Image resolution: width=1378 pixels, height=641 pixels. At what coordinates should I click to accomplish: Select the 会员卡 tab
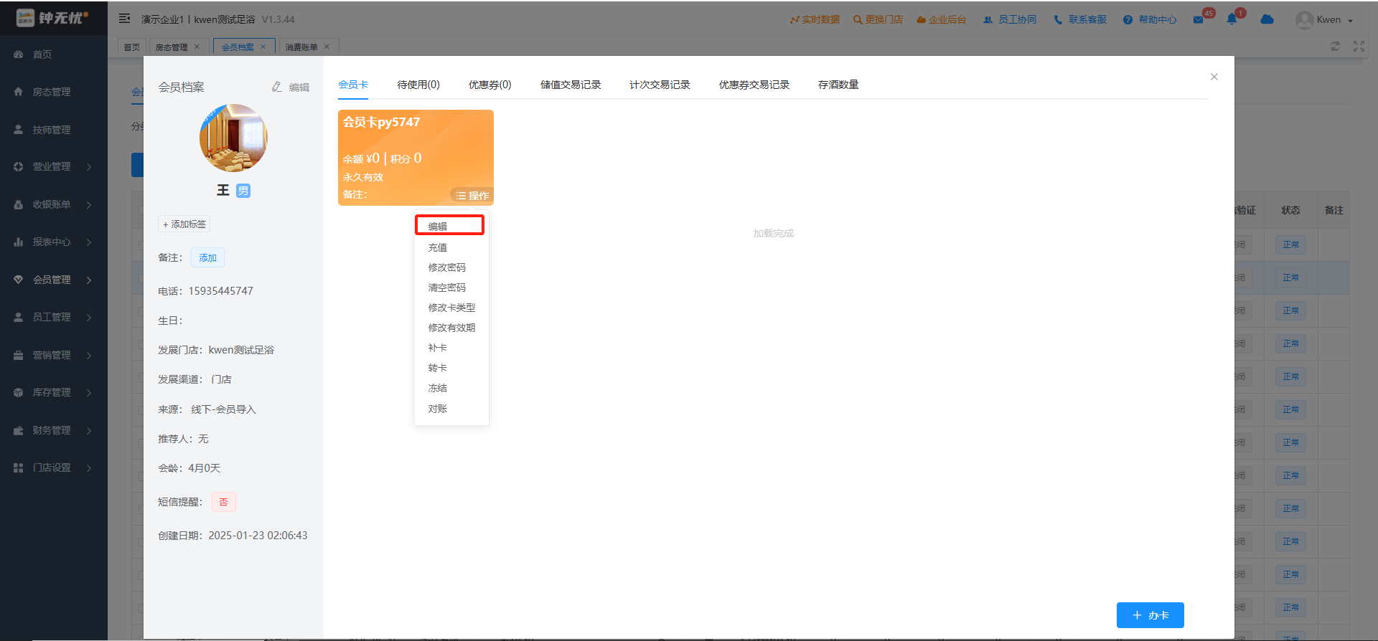click(x=353, y=85)
